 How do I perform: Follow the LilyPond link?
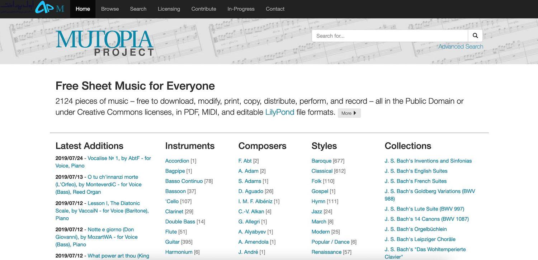coord(280,112)
